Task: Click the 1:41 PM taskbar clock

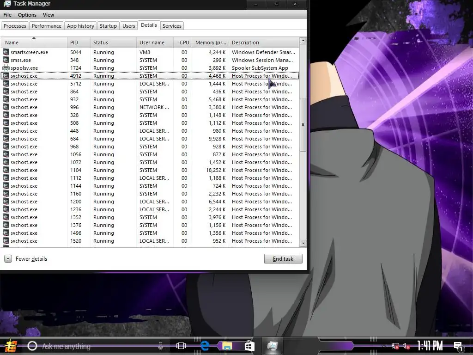Action: click(430, 346)
